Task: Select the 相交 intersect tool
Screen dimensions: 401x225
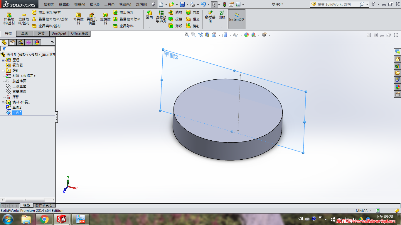Action: tap(193, 19)
